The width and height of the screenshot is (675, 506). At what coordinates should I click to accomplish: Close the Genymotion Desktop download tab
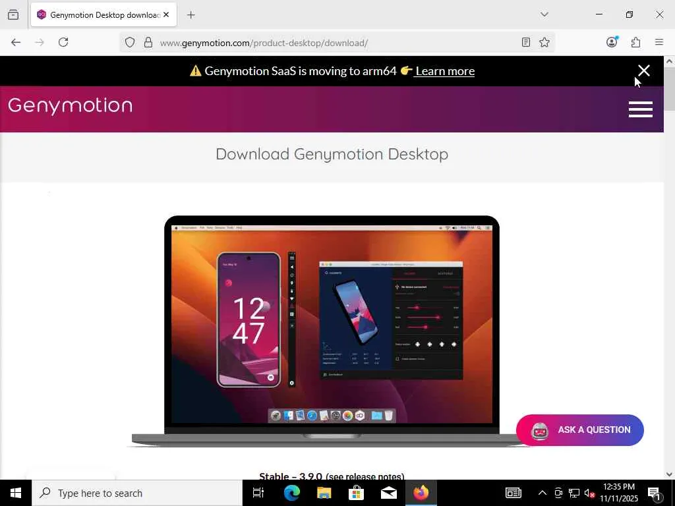coord(166,14)
